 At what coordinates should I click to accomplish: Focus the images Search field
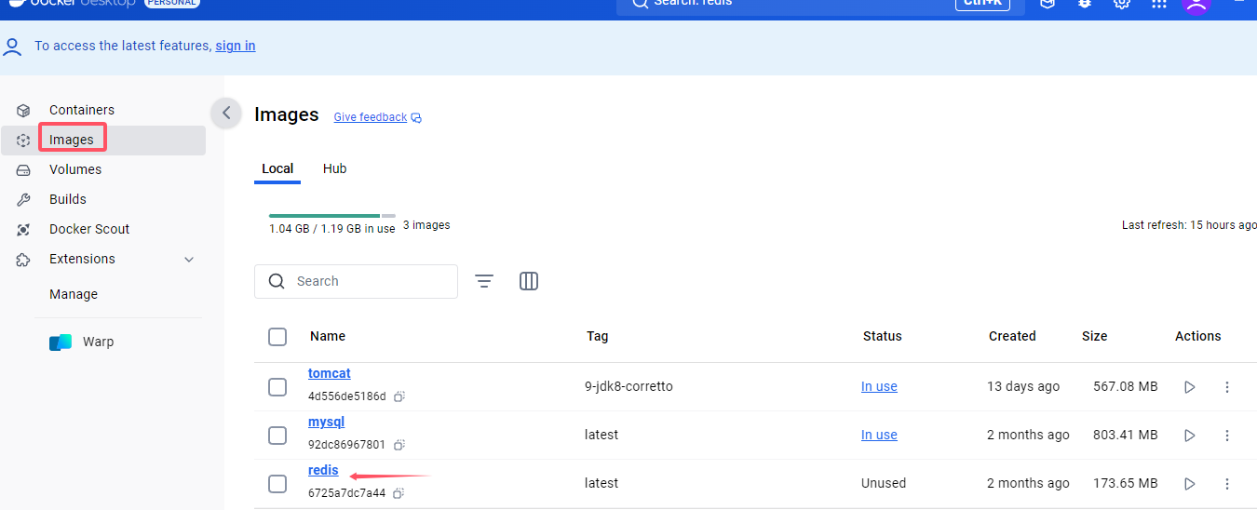coord(356,281)
